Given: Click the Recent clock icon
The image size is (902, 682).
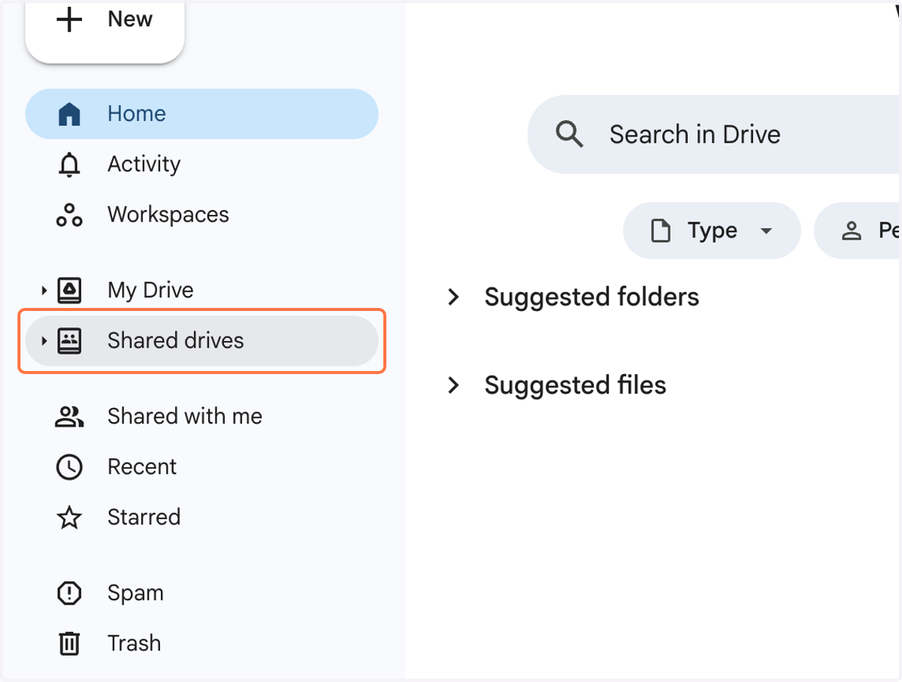Looking at the screenshot, I should (x=69, y=467).
